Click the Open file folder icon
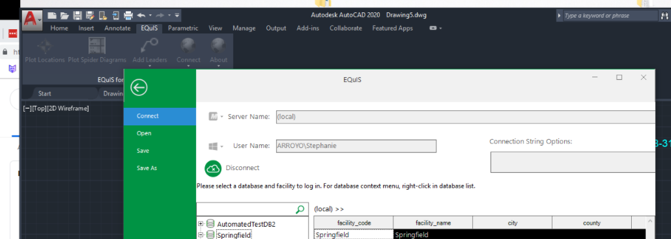The height and width of the screenshot is (239, 671). (64, 16)
